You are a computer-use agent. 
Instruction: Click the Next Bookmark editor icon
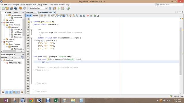click(x=74, y=15)
